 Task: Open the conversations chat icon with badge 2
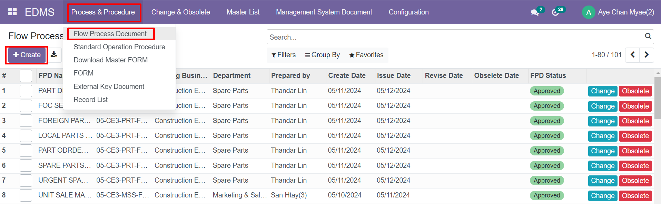[x=535, y=12]
